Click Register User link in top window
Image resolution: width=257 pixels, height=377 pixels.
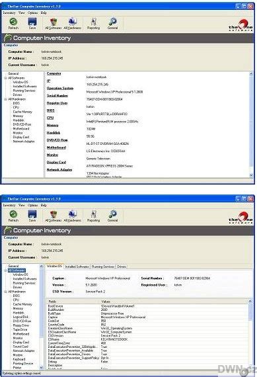coord(57,103)
